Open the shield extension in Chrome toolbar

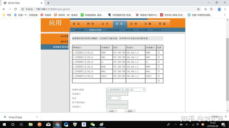click(x=211, y=9)
